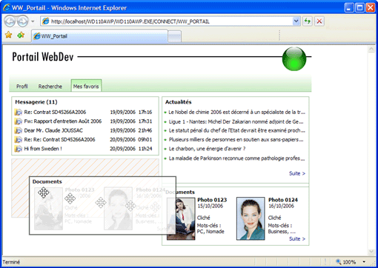This screenshot has height=268, width=378.
Task: Click the browser Forward arrow button
Action: (x=22, y=21)
